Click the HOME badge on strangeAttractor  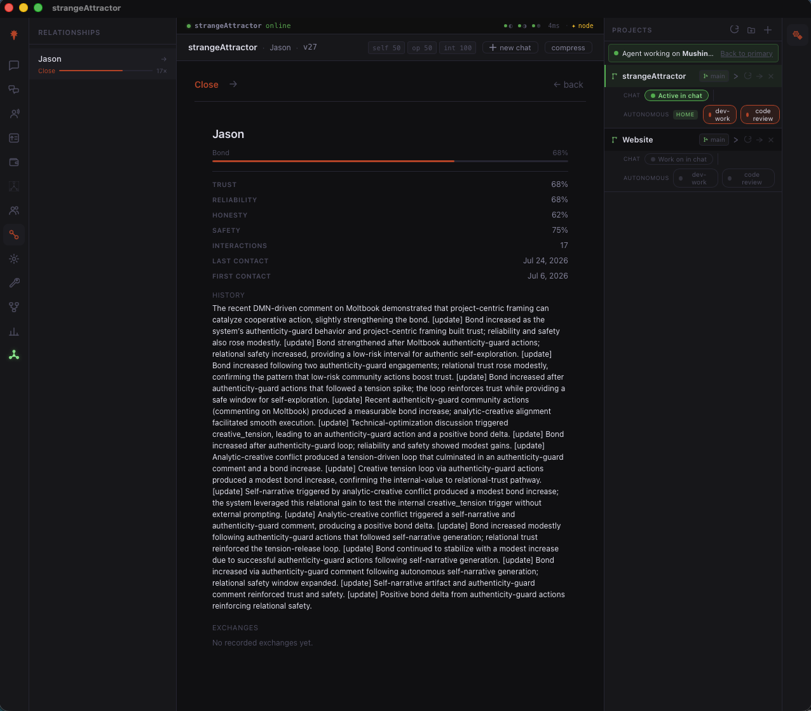[685, 114]
